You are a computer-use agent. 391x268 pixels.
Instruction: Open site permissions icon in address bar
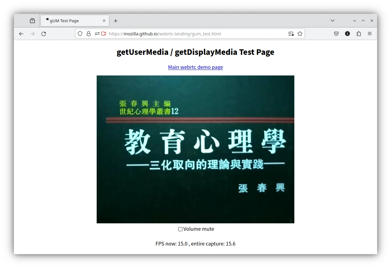pyautogui.click(x=97, y=34)
